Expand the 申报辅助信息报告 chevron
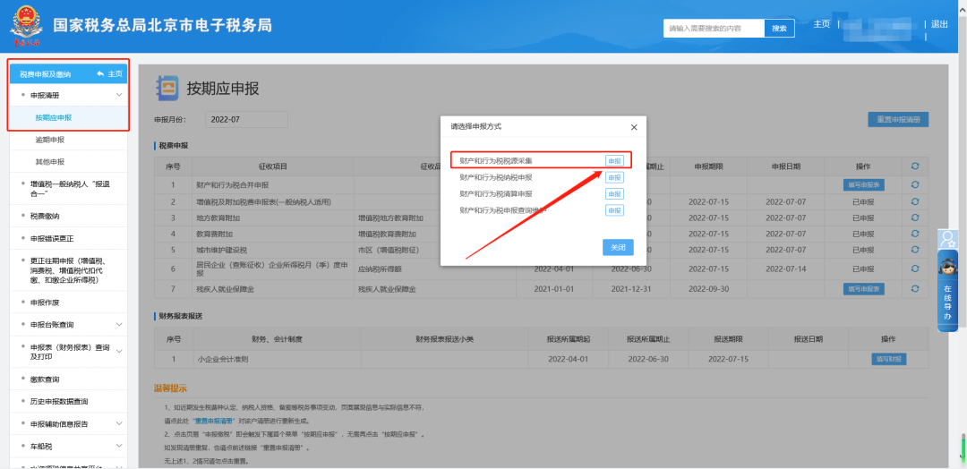967x469 pixels. (119, 423)
